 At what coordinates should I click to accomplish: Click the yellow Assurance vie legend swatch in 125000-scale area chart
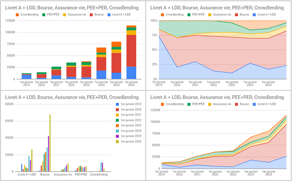209,104
